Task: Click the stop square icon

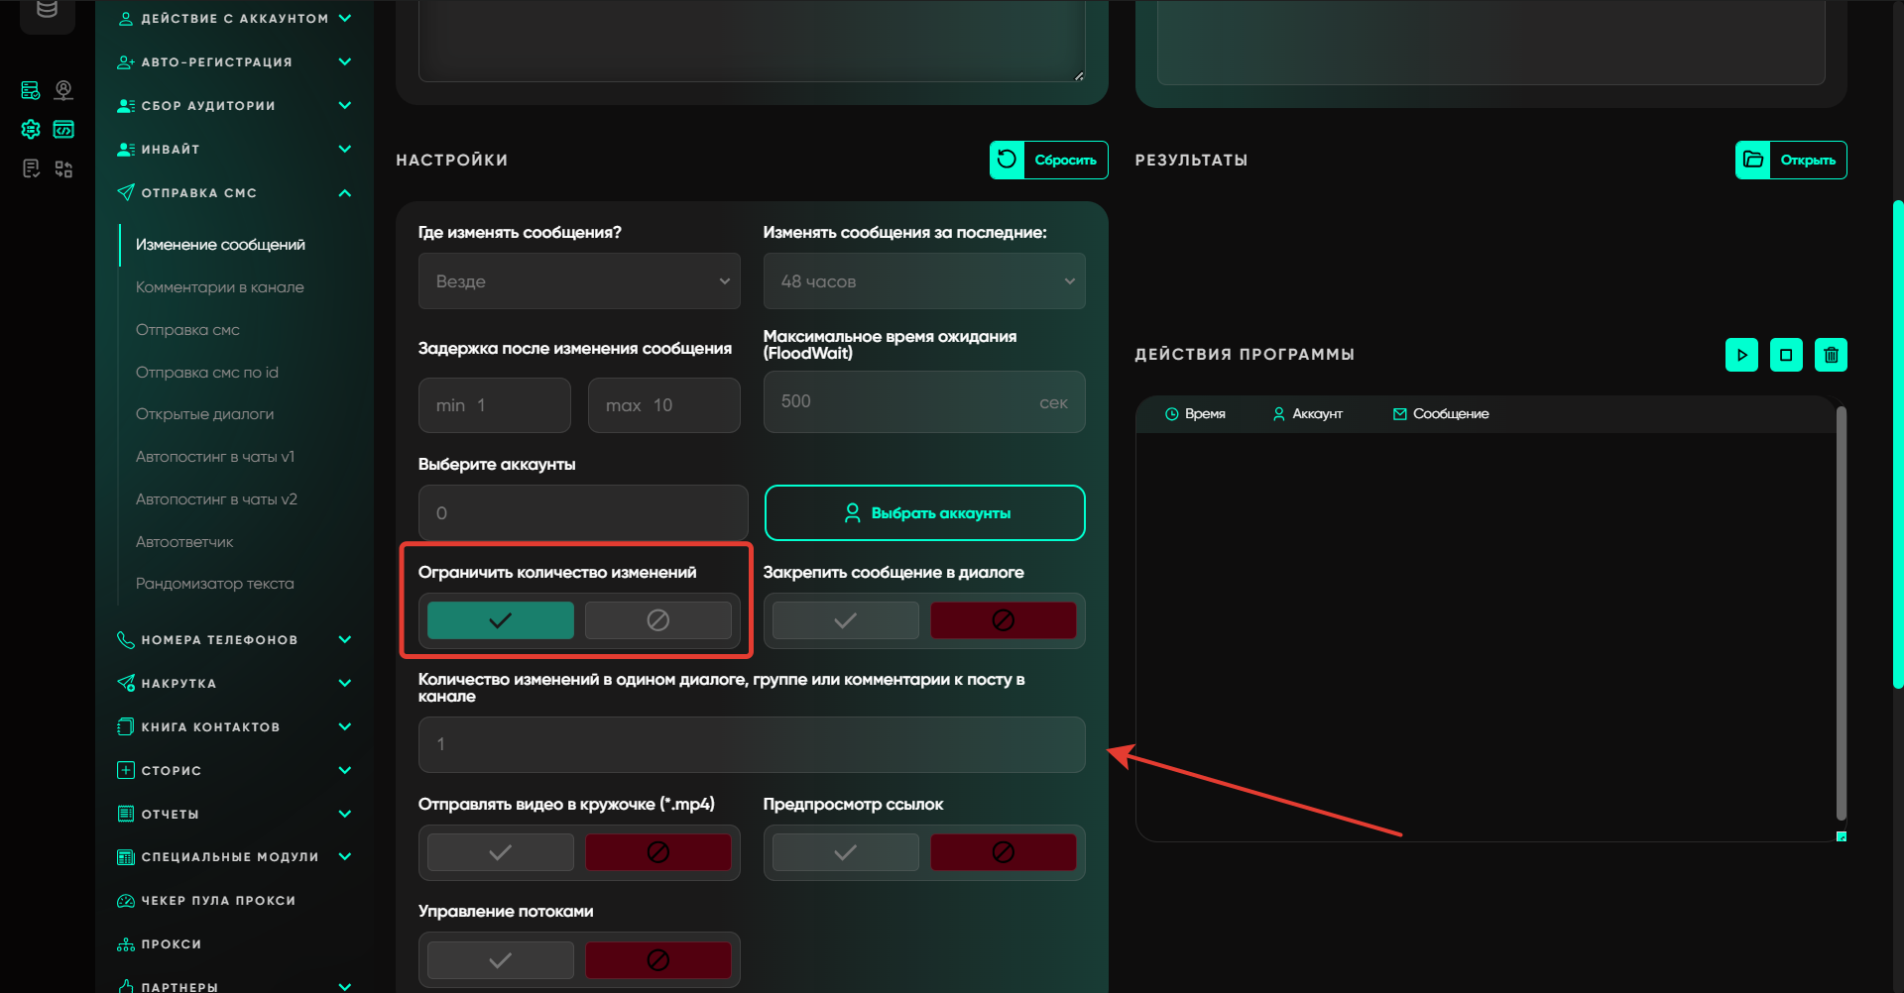Action: pos(1786,355)
